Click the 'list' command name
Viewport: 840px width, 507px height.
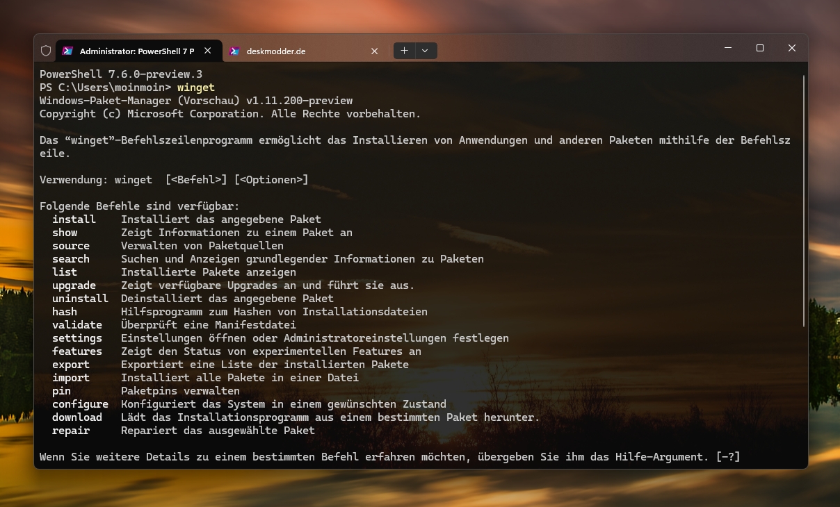(65, 272)
